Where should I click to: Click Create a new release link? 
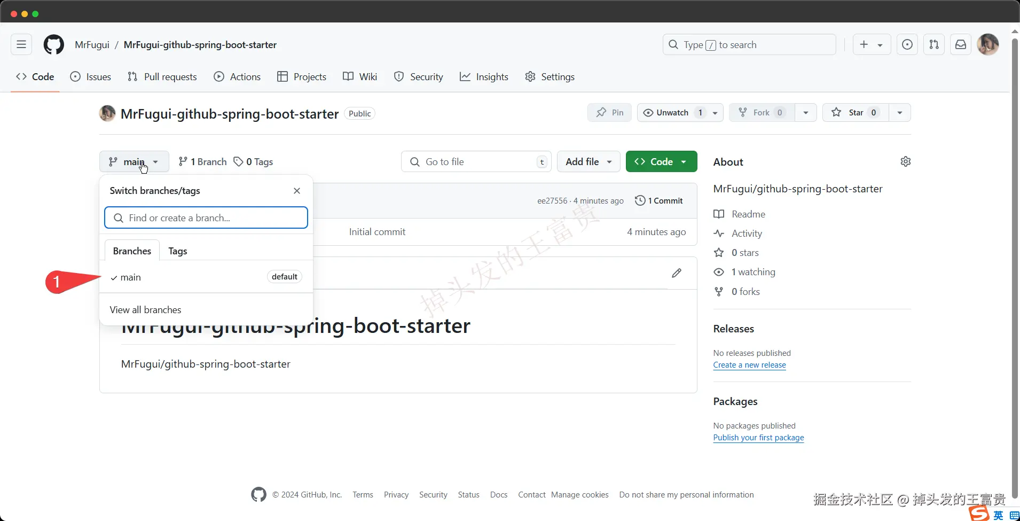[750, 365]
